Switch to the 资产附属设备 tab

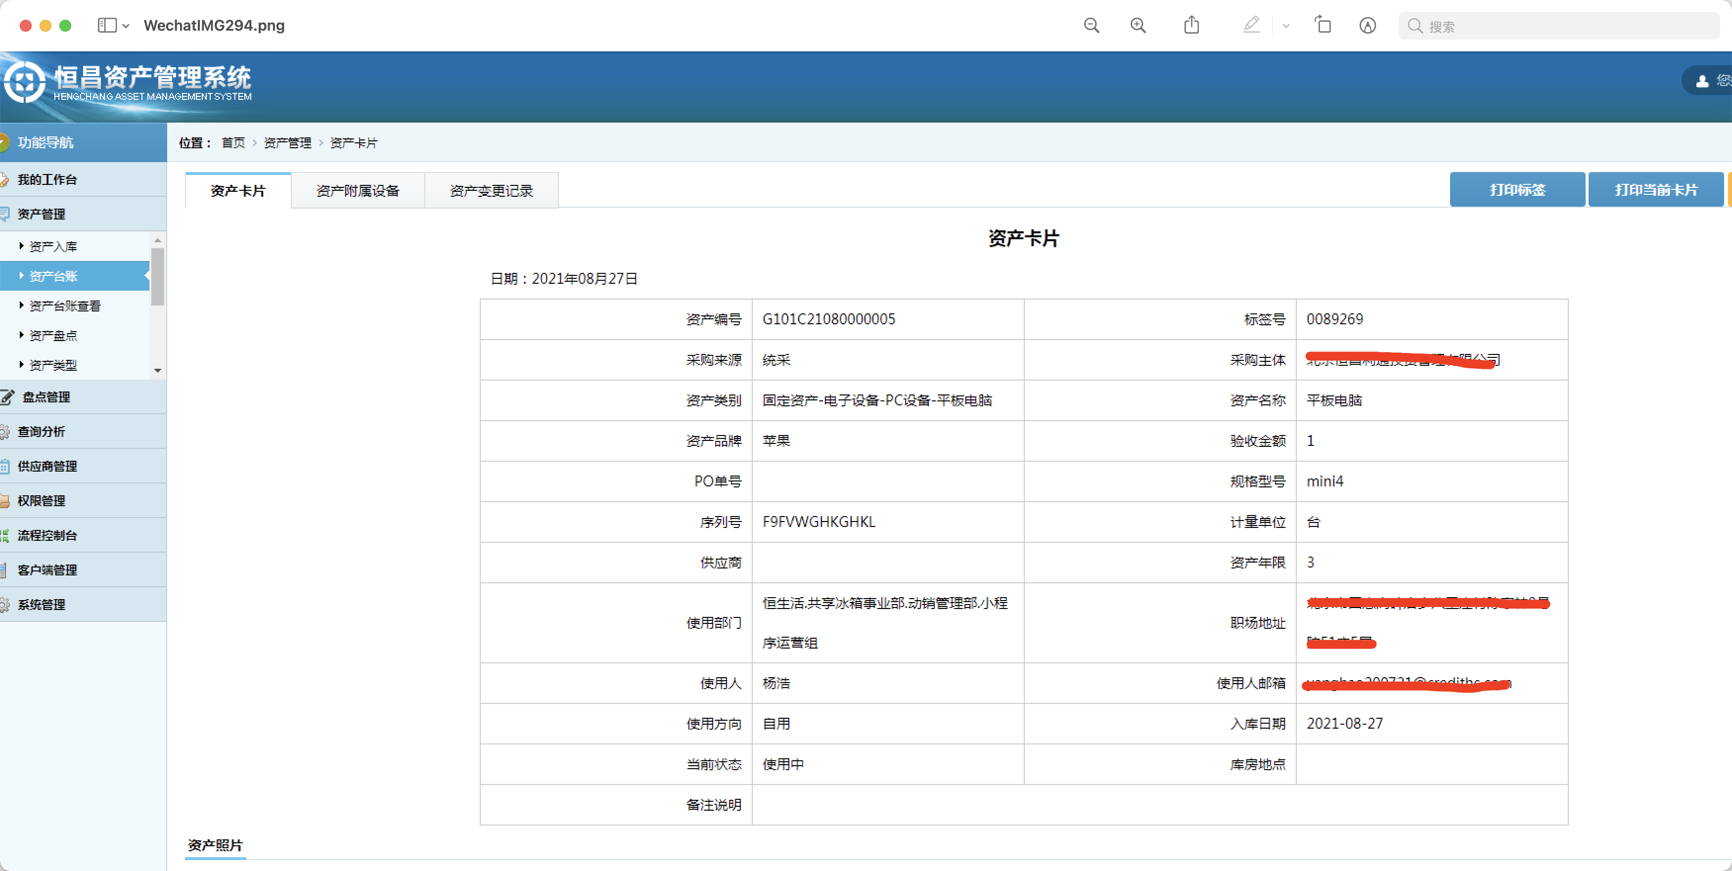coord(358,190)
